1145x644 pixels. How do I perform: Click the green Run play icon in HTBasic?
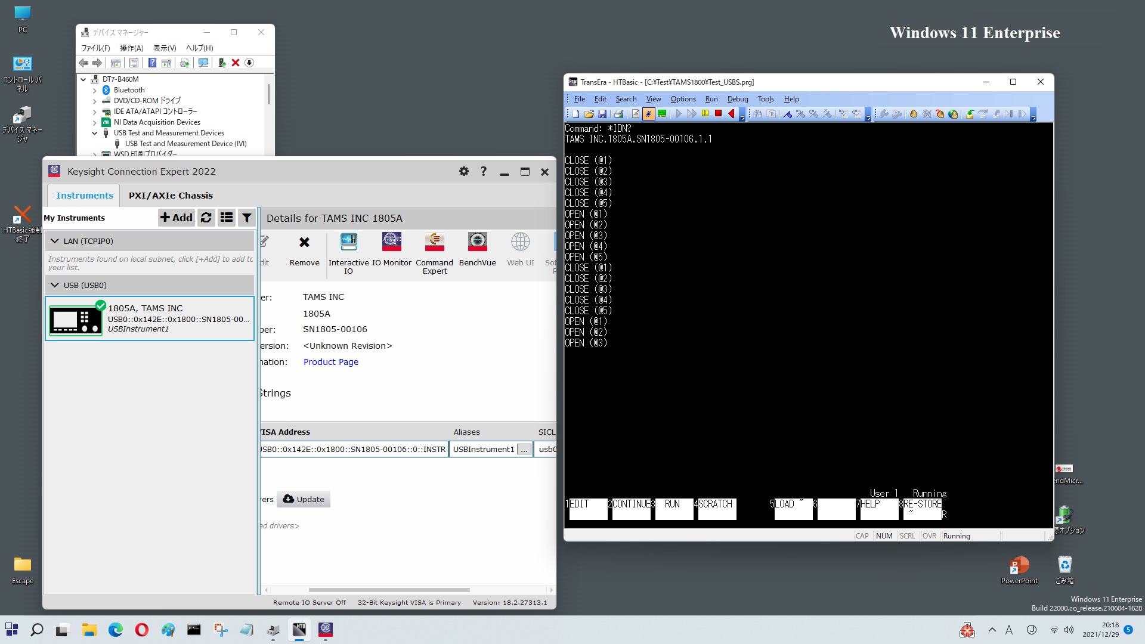[679, 114]
